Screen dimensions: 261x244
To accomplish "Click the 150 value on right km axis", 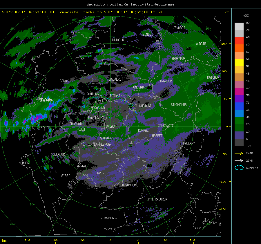I will coord(224,44).
